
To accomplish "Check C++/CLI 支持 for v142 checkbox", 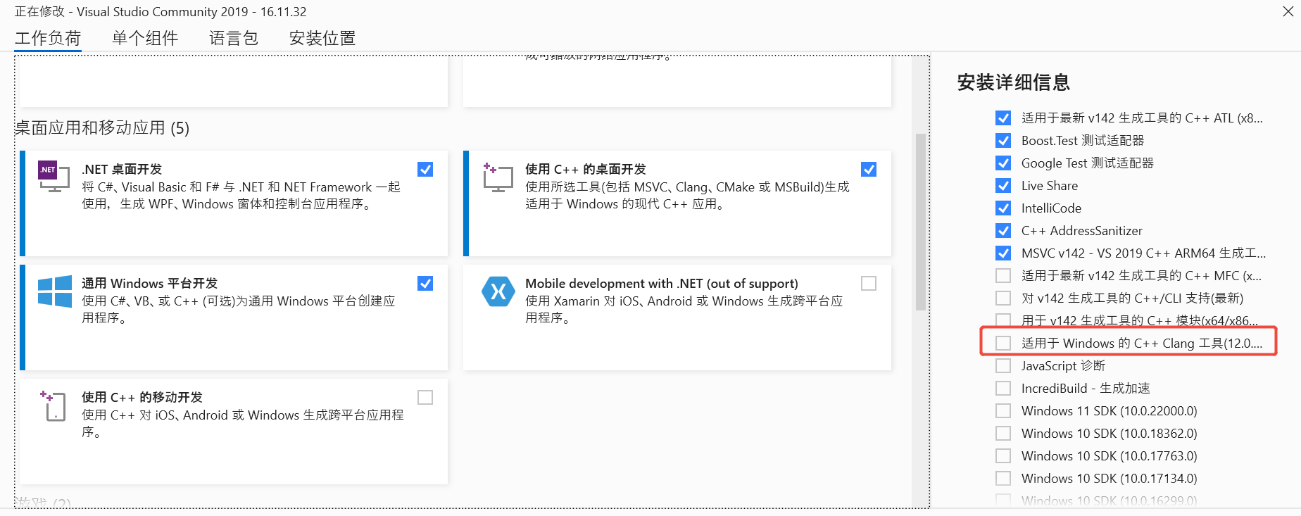I will click(x=1003, y=298).
